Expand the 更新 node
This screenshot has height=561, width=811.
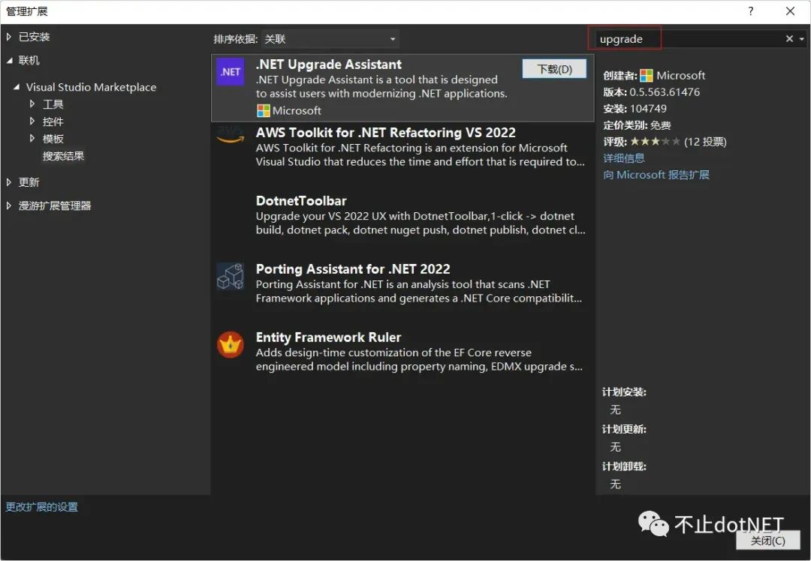[x=9, y=181]
